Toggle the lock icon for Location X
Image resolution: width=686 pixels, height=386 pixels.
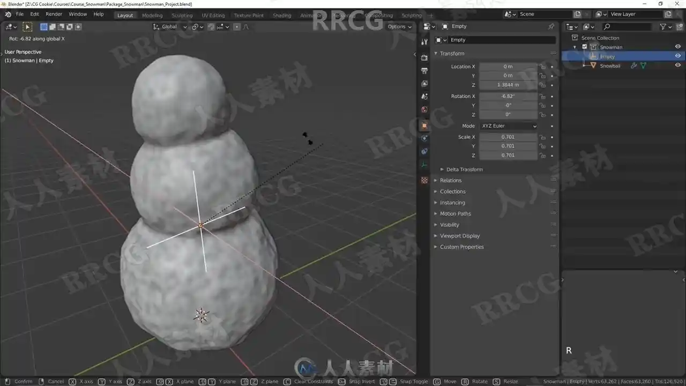pyautogui.click(x=543, y=66)
